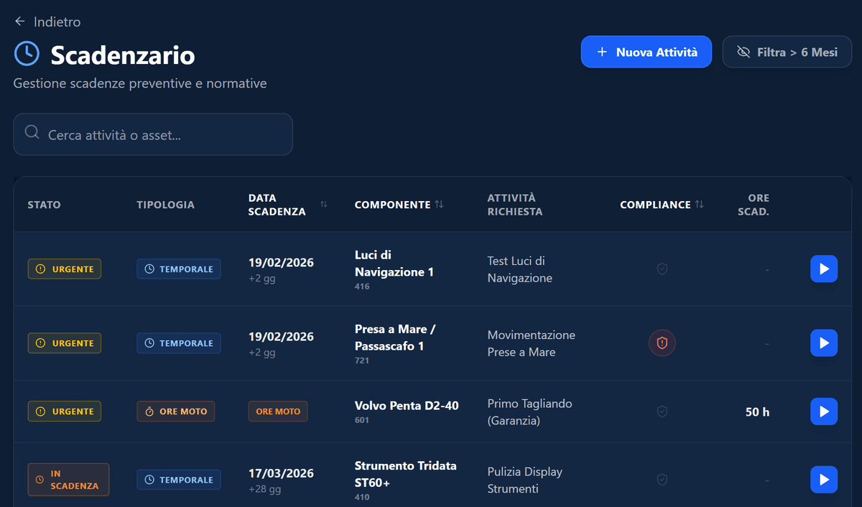The image size is (862, 507).
Task: Select the Attività Richiesta column header
Action: click(x=516, y=204)
